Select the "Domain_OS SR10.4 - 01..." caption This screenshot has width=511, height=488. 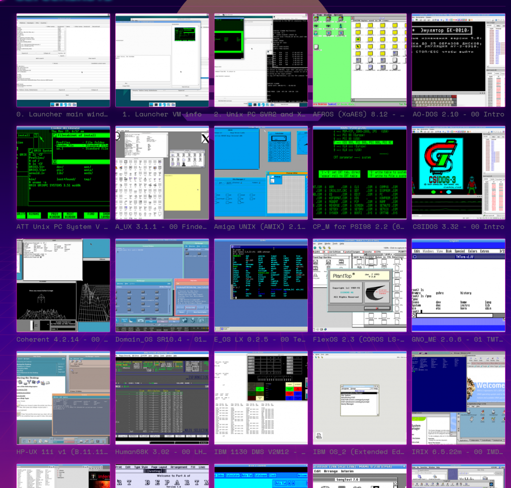(x=161, y=339)
